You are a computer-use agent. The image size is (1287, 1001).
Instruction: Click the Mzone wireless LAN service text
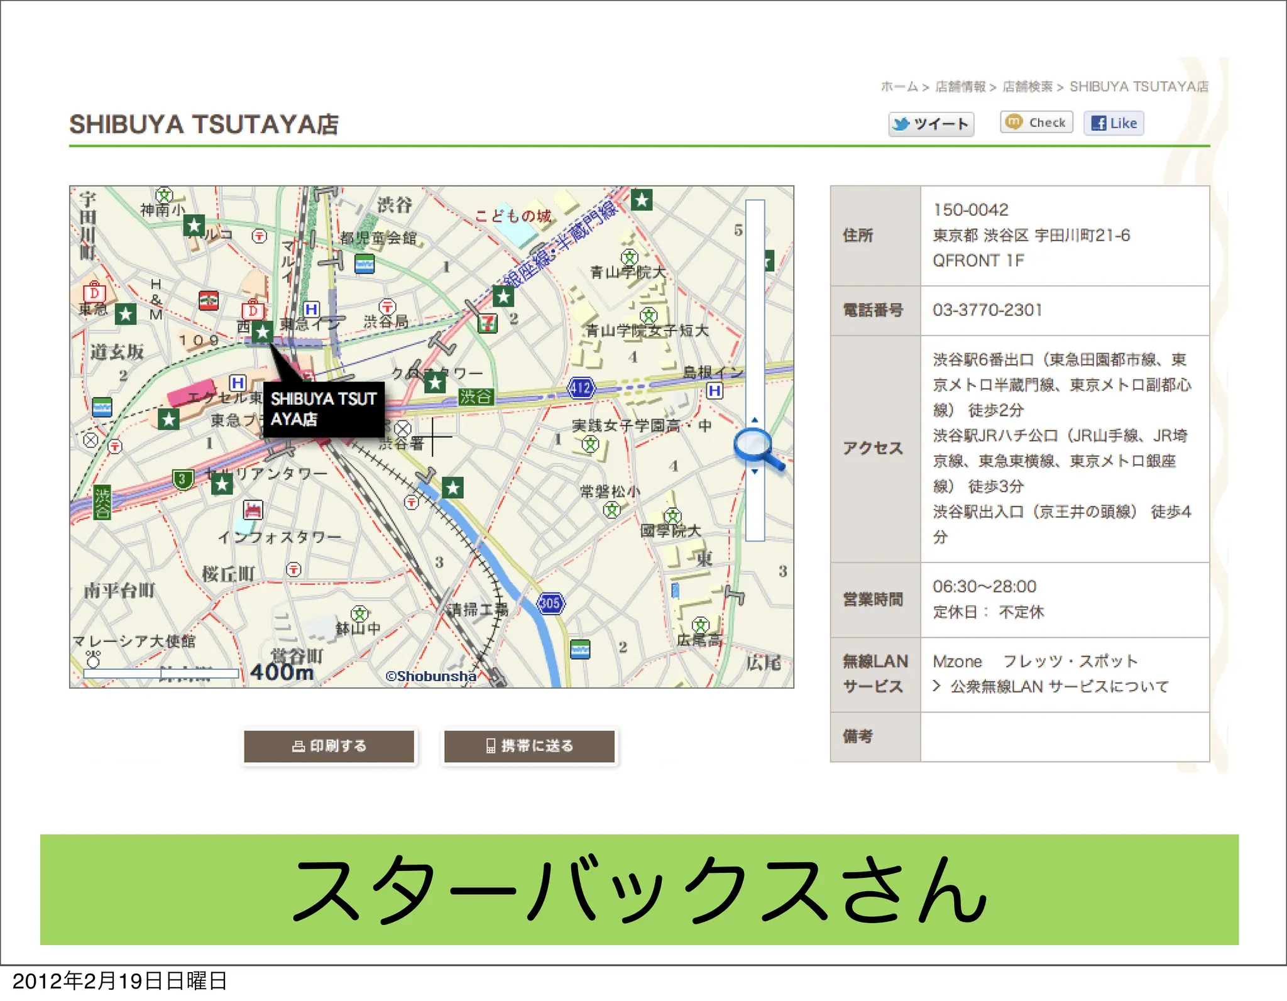(957, 661)
